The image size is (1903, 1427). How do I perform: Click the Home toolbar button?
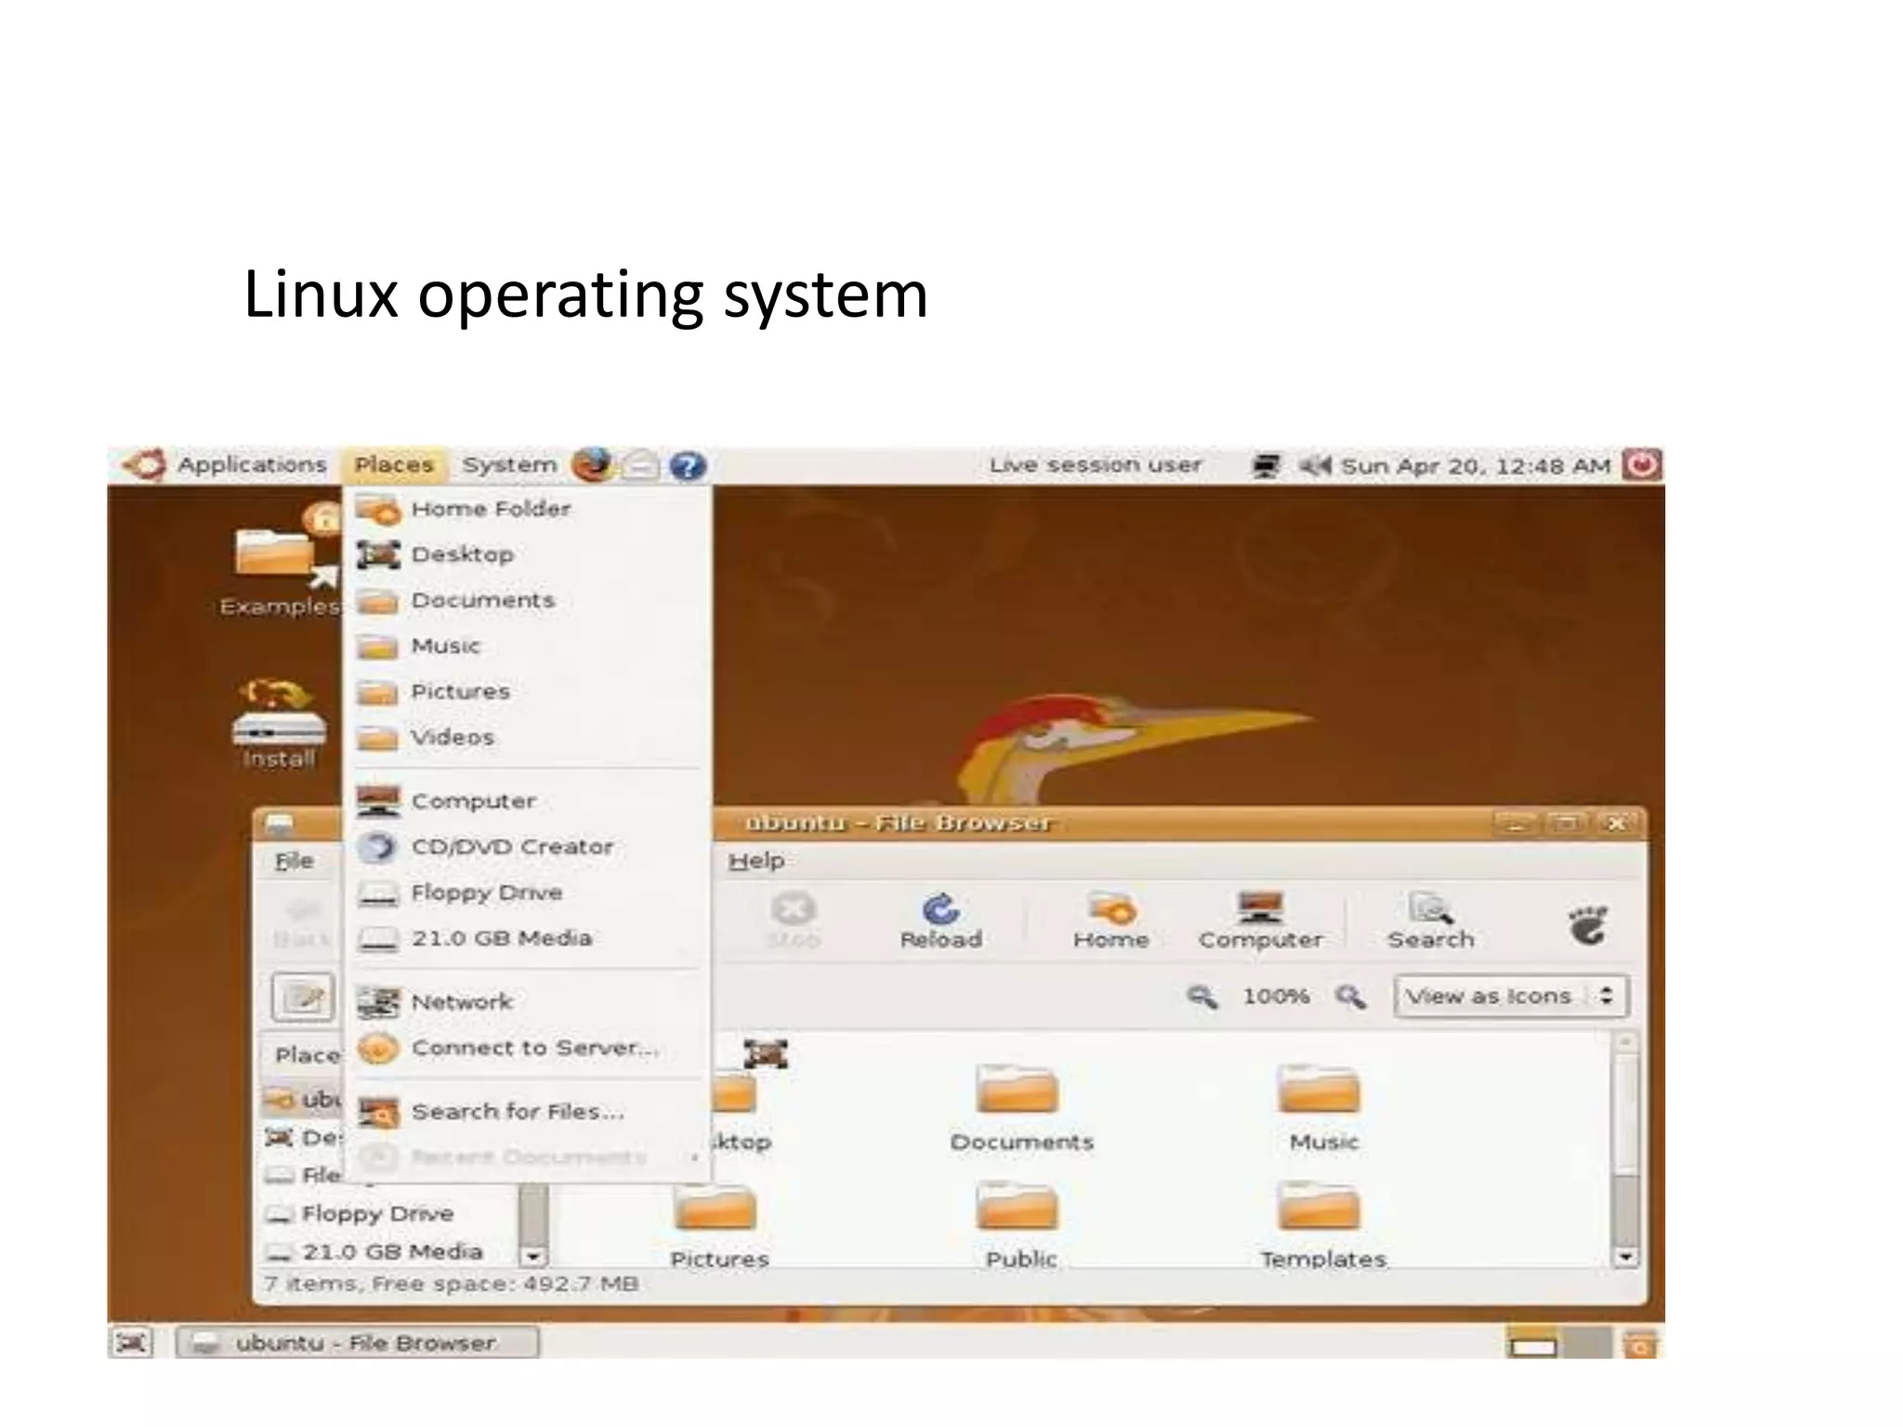1110,920
